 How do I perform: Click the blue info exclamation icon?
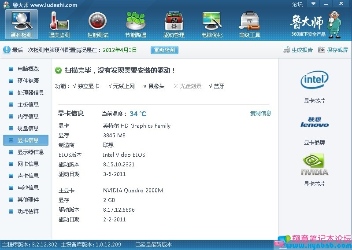tap(7, 50)
